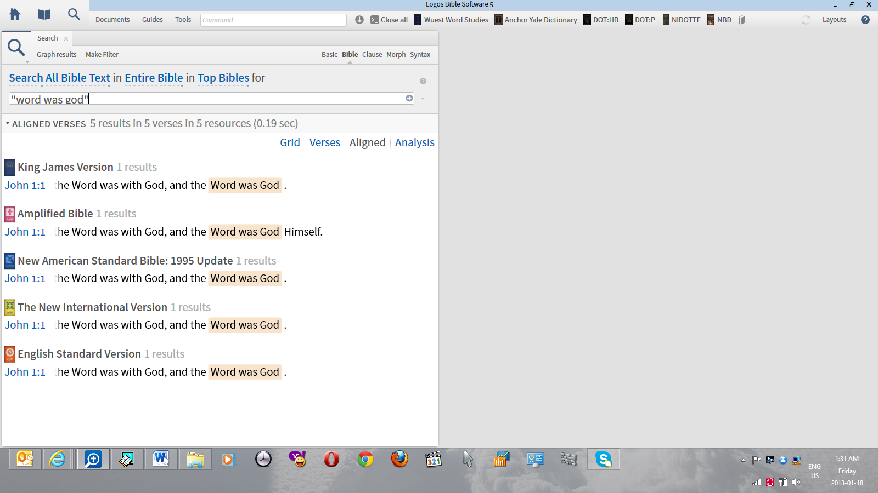Open the NBD resource shortcut
Screen dimensions: 878x493
(x=719, y=20)
